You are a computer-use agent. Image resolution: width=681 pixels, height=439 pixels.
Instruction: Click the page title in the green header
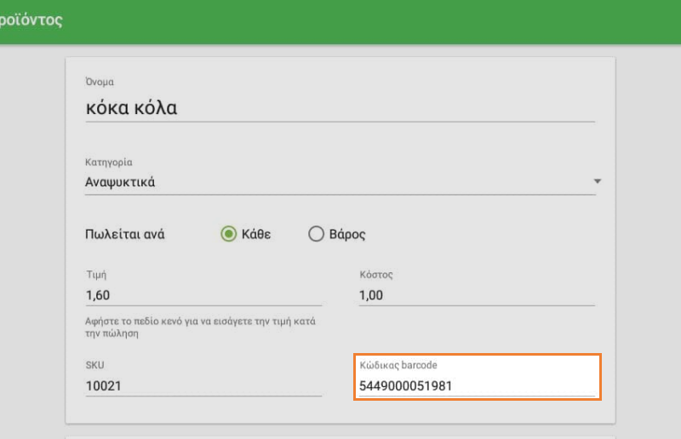click(32, 20)
